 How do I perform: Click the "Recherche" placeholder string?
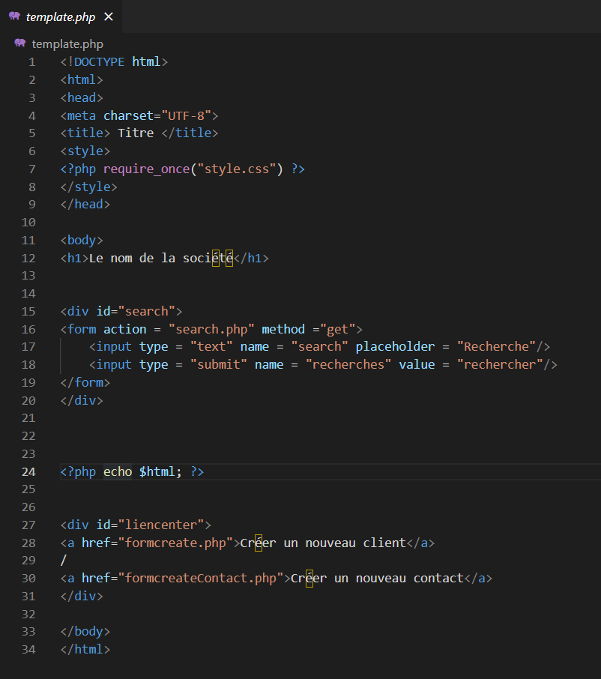coord(497,346)
